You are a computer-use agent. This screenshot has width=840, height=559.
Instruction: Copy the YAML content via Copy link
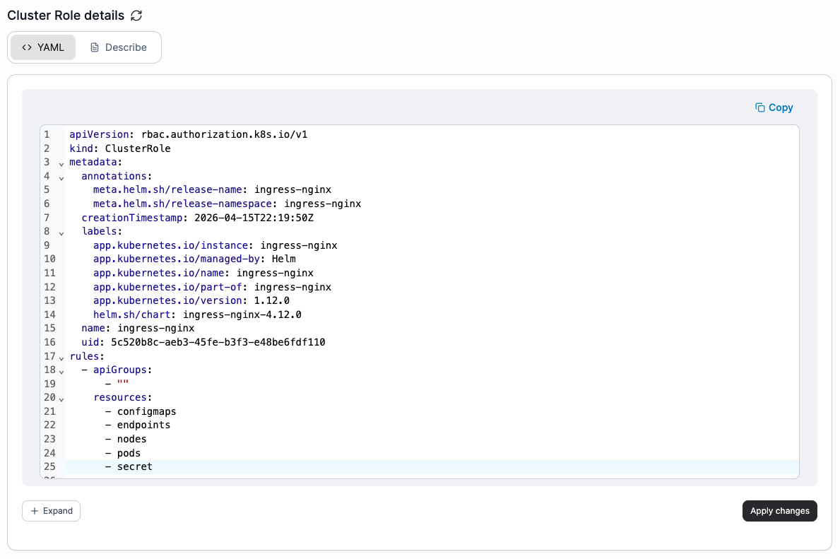click(774, 107)
